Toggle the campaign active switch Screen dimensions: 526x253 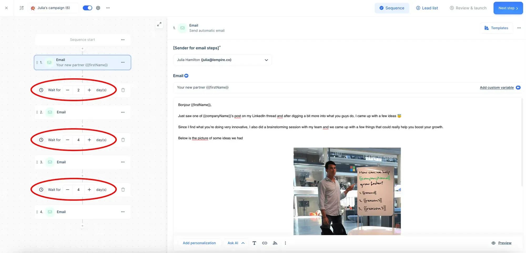pyautogui.click(x=87, y=8)
